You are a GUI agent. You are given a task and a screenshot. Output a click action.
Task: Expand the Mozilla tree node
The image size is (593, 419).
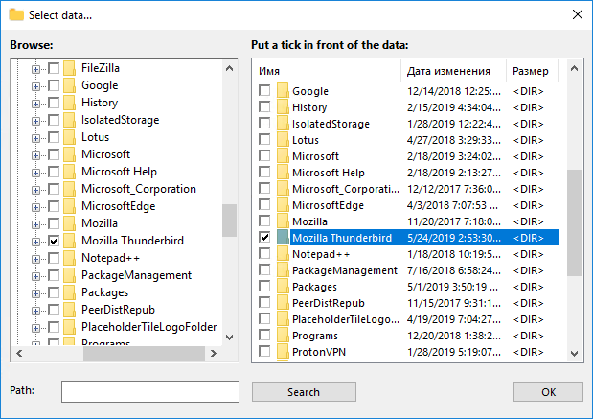coord(35,224)
